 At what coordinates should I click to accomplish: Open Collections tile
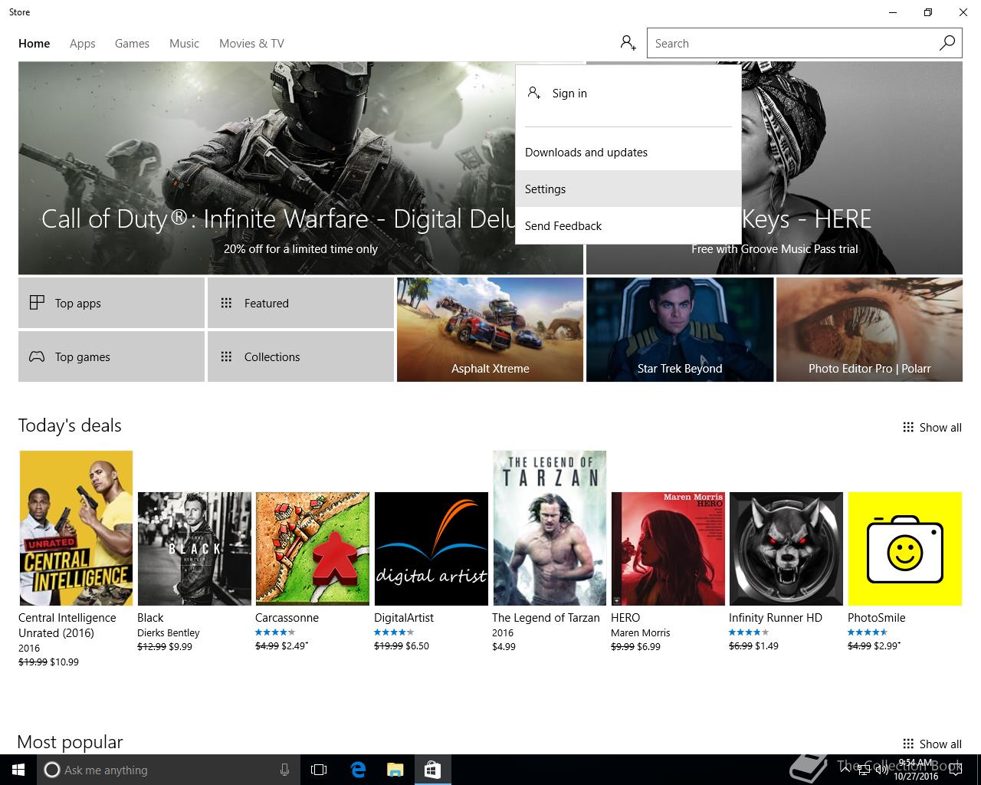300,356
